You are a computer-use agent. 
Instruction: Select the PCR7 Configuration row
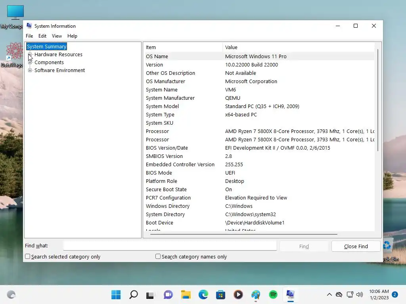[x=259, y=198]
